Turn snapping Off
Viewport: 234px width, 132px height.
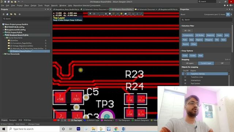(222, 63)
